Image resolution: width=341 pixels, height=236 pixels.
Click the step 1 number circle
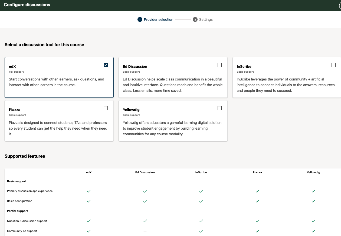(140, 19)
